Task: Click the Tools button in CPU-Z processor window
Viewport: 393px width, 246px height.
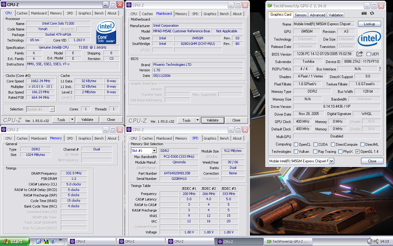Action: (61, 120)
